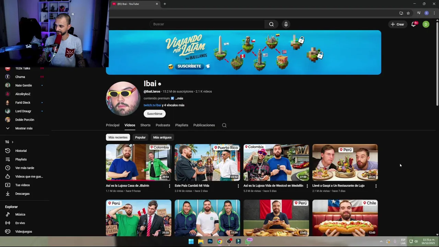Image resolution: width=439 pixels, height=247 pixels.
Task: Switch to Publicaciones channel tab
Action: [204, 125]
